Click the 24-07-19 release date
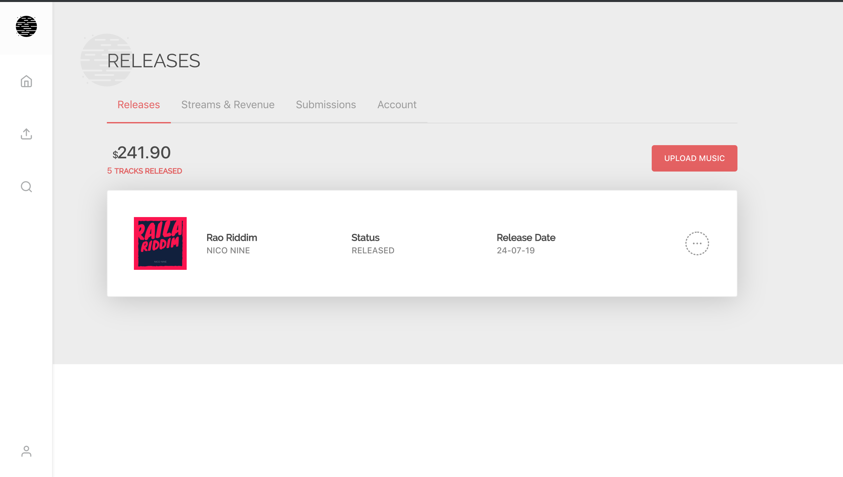The width and height of the screenshot is (843, 477). tap(515, 250)
